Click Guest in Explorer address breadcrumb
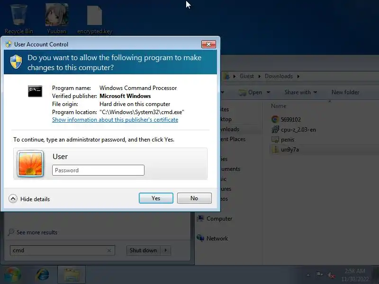This screenshot has height=284, width=379. (246, 76)
